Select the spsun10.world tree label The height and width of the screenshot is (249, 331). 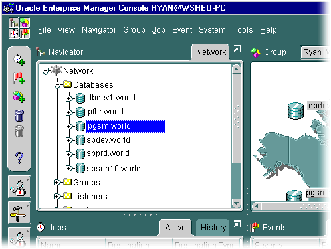[114, 169]
